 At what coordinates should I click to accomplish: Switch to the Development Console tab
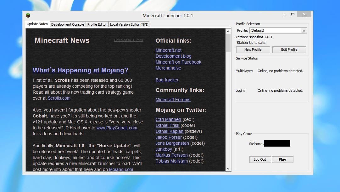coord(68,24)
